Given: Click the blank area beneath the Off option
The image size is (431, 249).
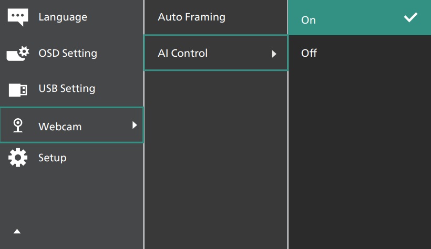Looking at the screenshot, I should point(360,158).
